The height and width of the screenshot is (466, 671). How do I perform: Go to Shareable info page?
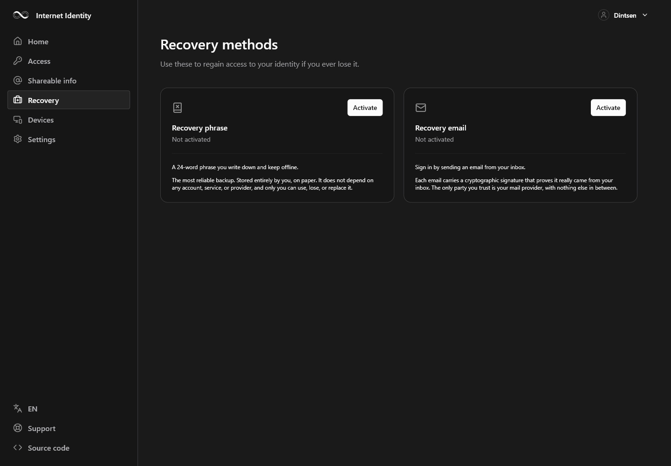[x=68, y=81]
